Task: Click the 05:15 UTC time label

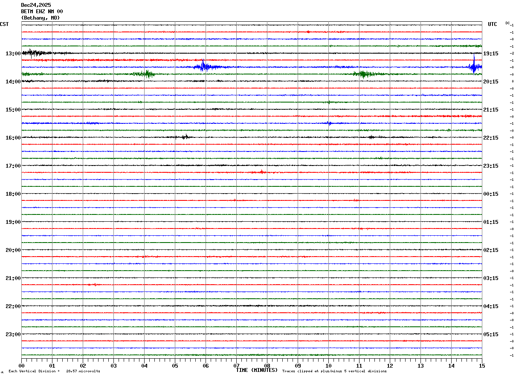Action: pos(490,334)
